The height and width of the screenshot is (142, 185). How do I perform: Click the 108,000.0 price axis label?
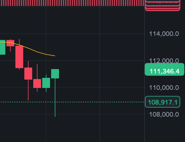[164, 114]
